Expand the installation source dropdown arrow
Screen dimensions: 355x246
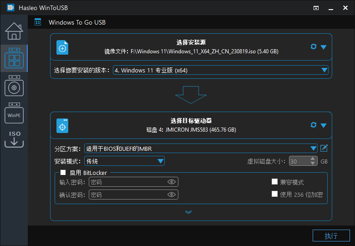click(x=324, y=47)
